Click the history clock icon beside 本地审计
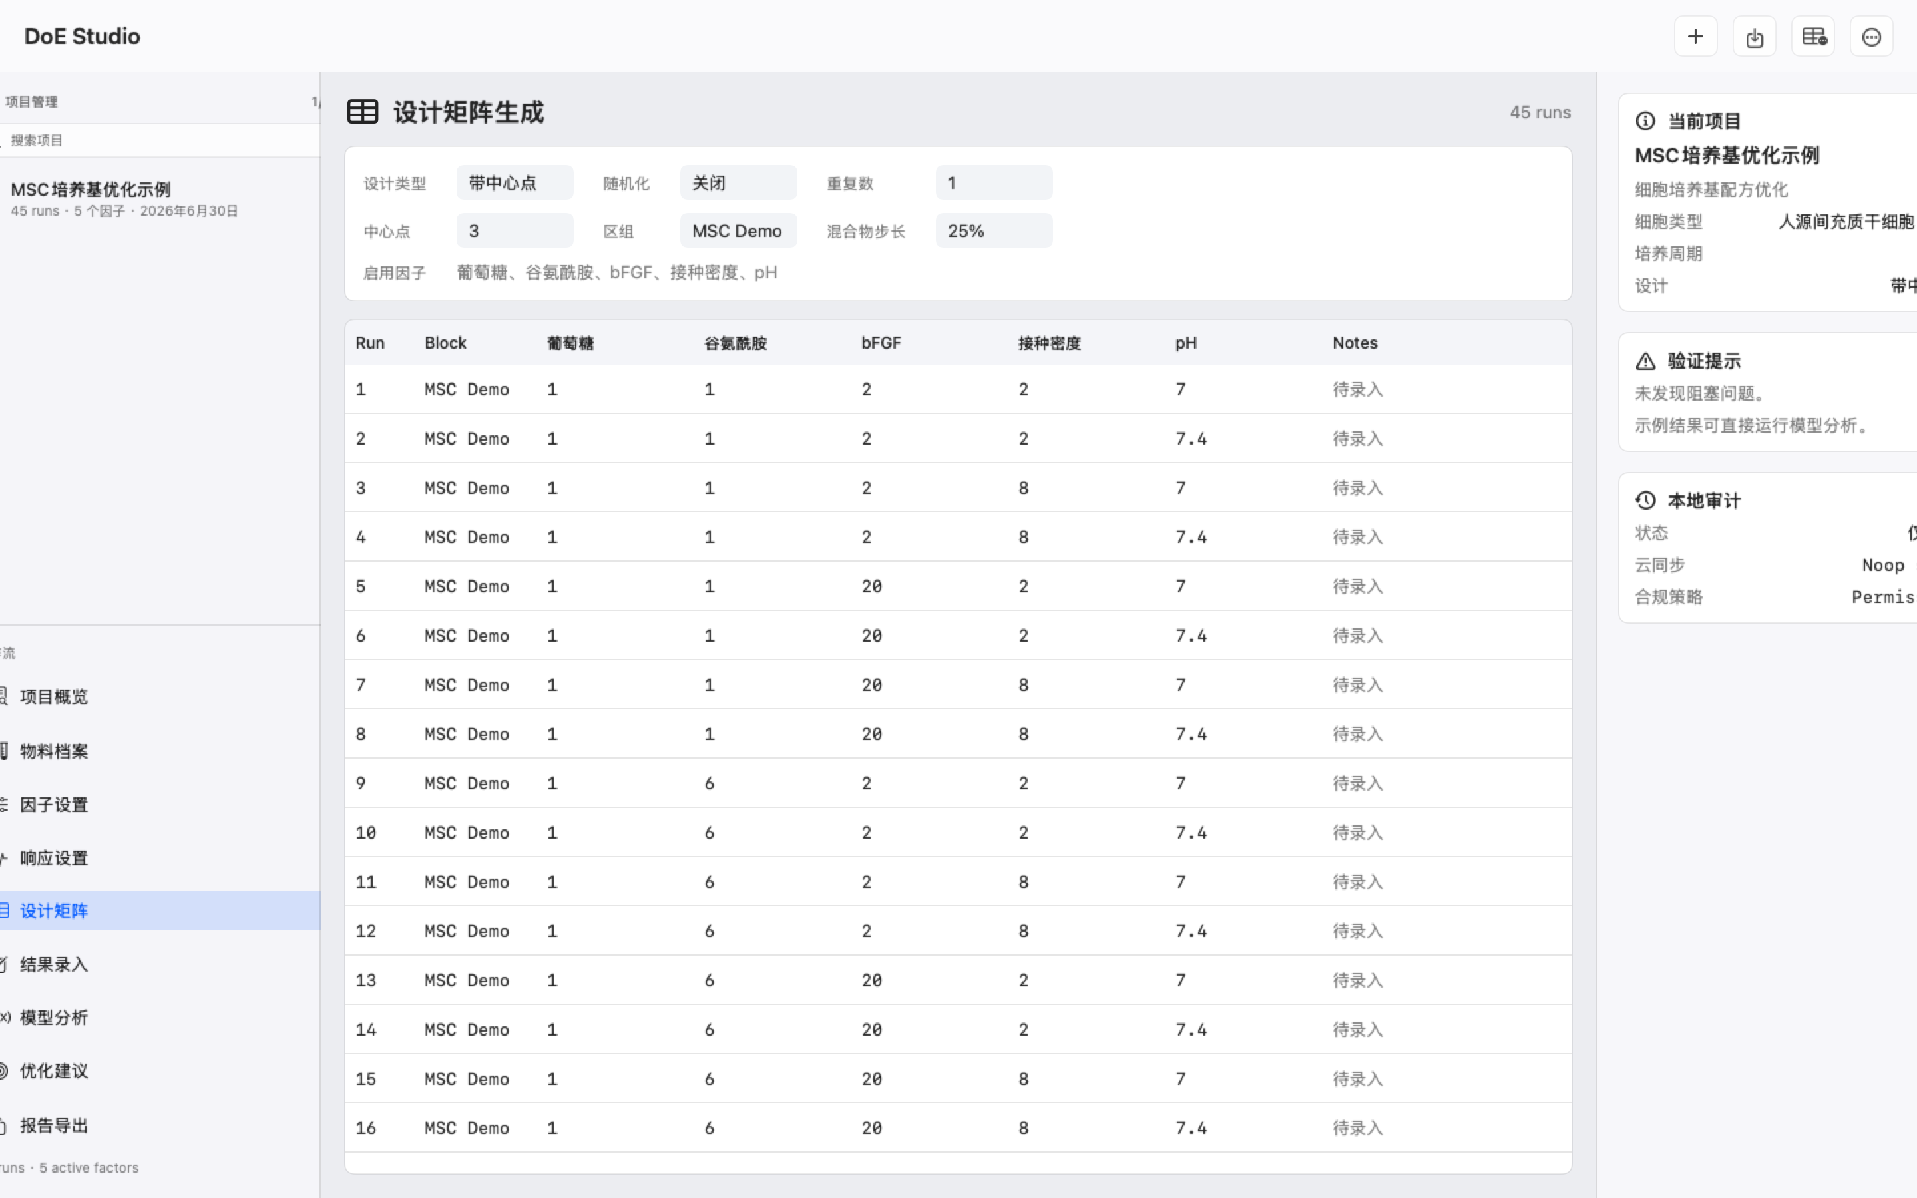This screenshot has height=1198, width=1917. click(x=1645, y=500)
